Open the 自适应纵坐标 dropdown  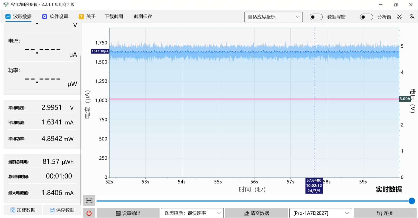tap(273, 17)
